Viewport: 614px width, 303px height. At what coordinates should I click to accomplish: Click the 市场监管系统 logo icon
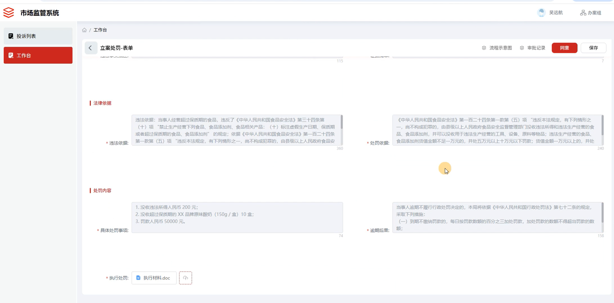click(x=8, y=12)
